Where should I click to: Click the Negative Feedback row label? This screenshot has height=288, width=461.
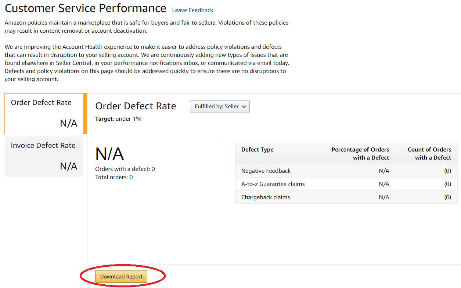266,171
